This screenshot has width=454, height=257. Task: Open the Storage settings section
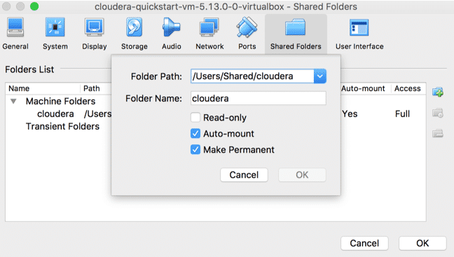click(134, 34)
